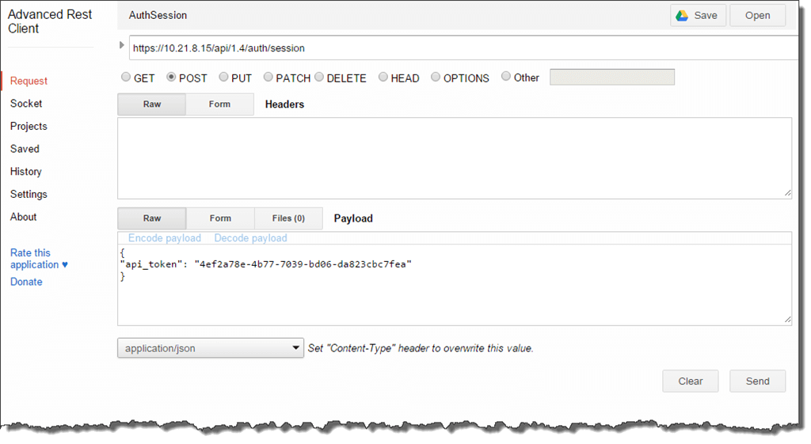Click the Rate this application link
811x444 pixels.
(39, 259)
